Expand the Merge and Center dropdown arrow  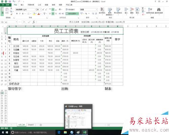coord(78,13)
